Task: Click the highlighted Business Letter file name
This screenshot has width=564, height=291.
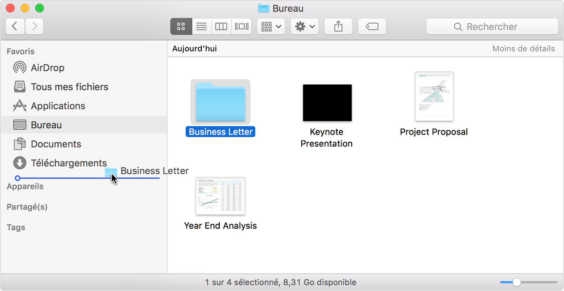Action: 220,132
